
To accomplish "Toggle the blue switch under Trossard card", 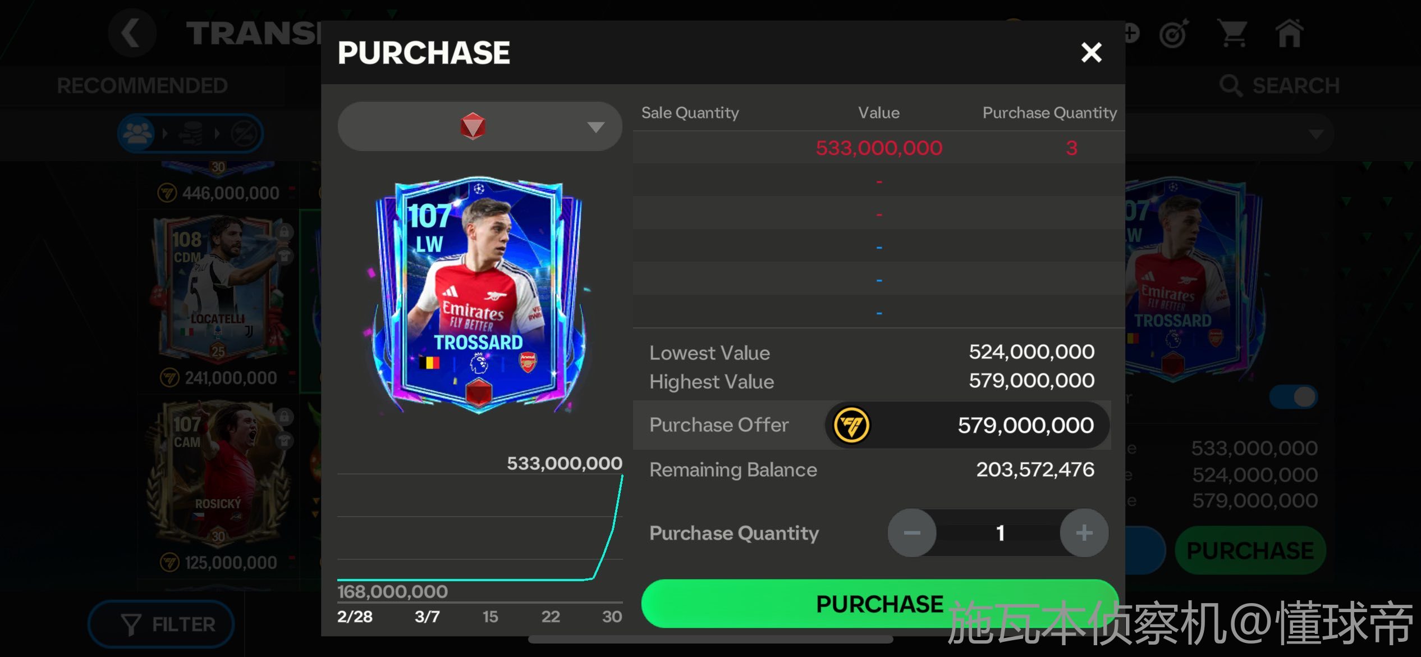I will point(1294,397).
